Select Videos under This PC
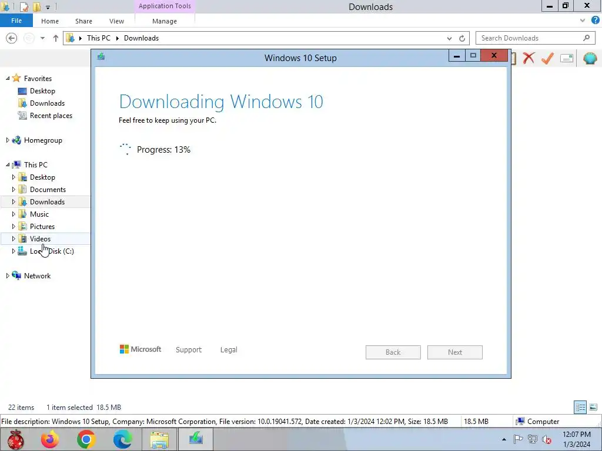602x451 pixels. click(41, 238)
